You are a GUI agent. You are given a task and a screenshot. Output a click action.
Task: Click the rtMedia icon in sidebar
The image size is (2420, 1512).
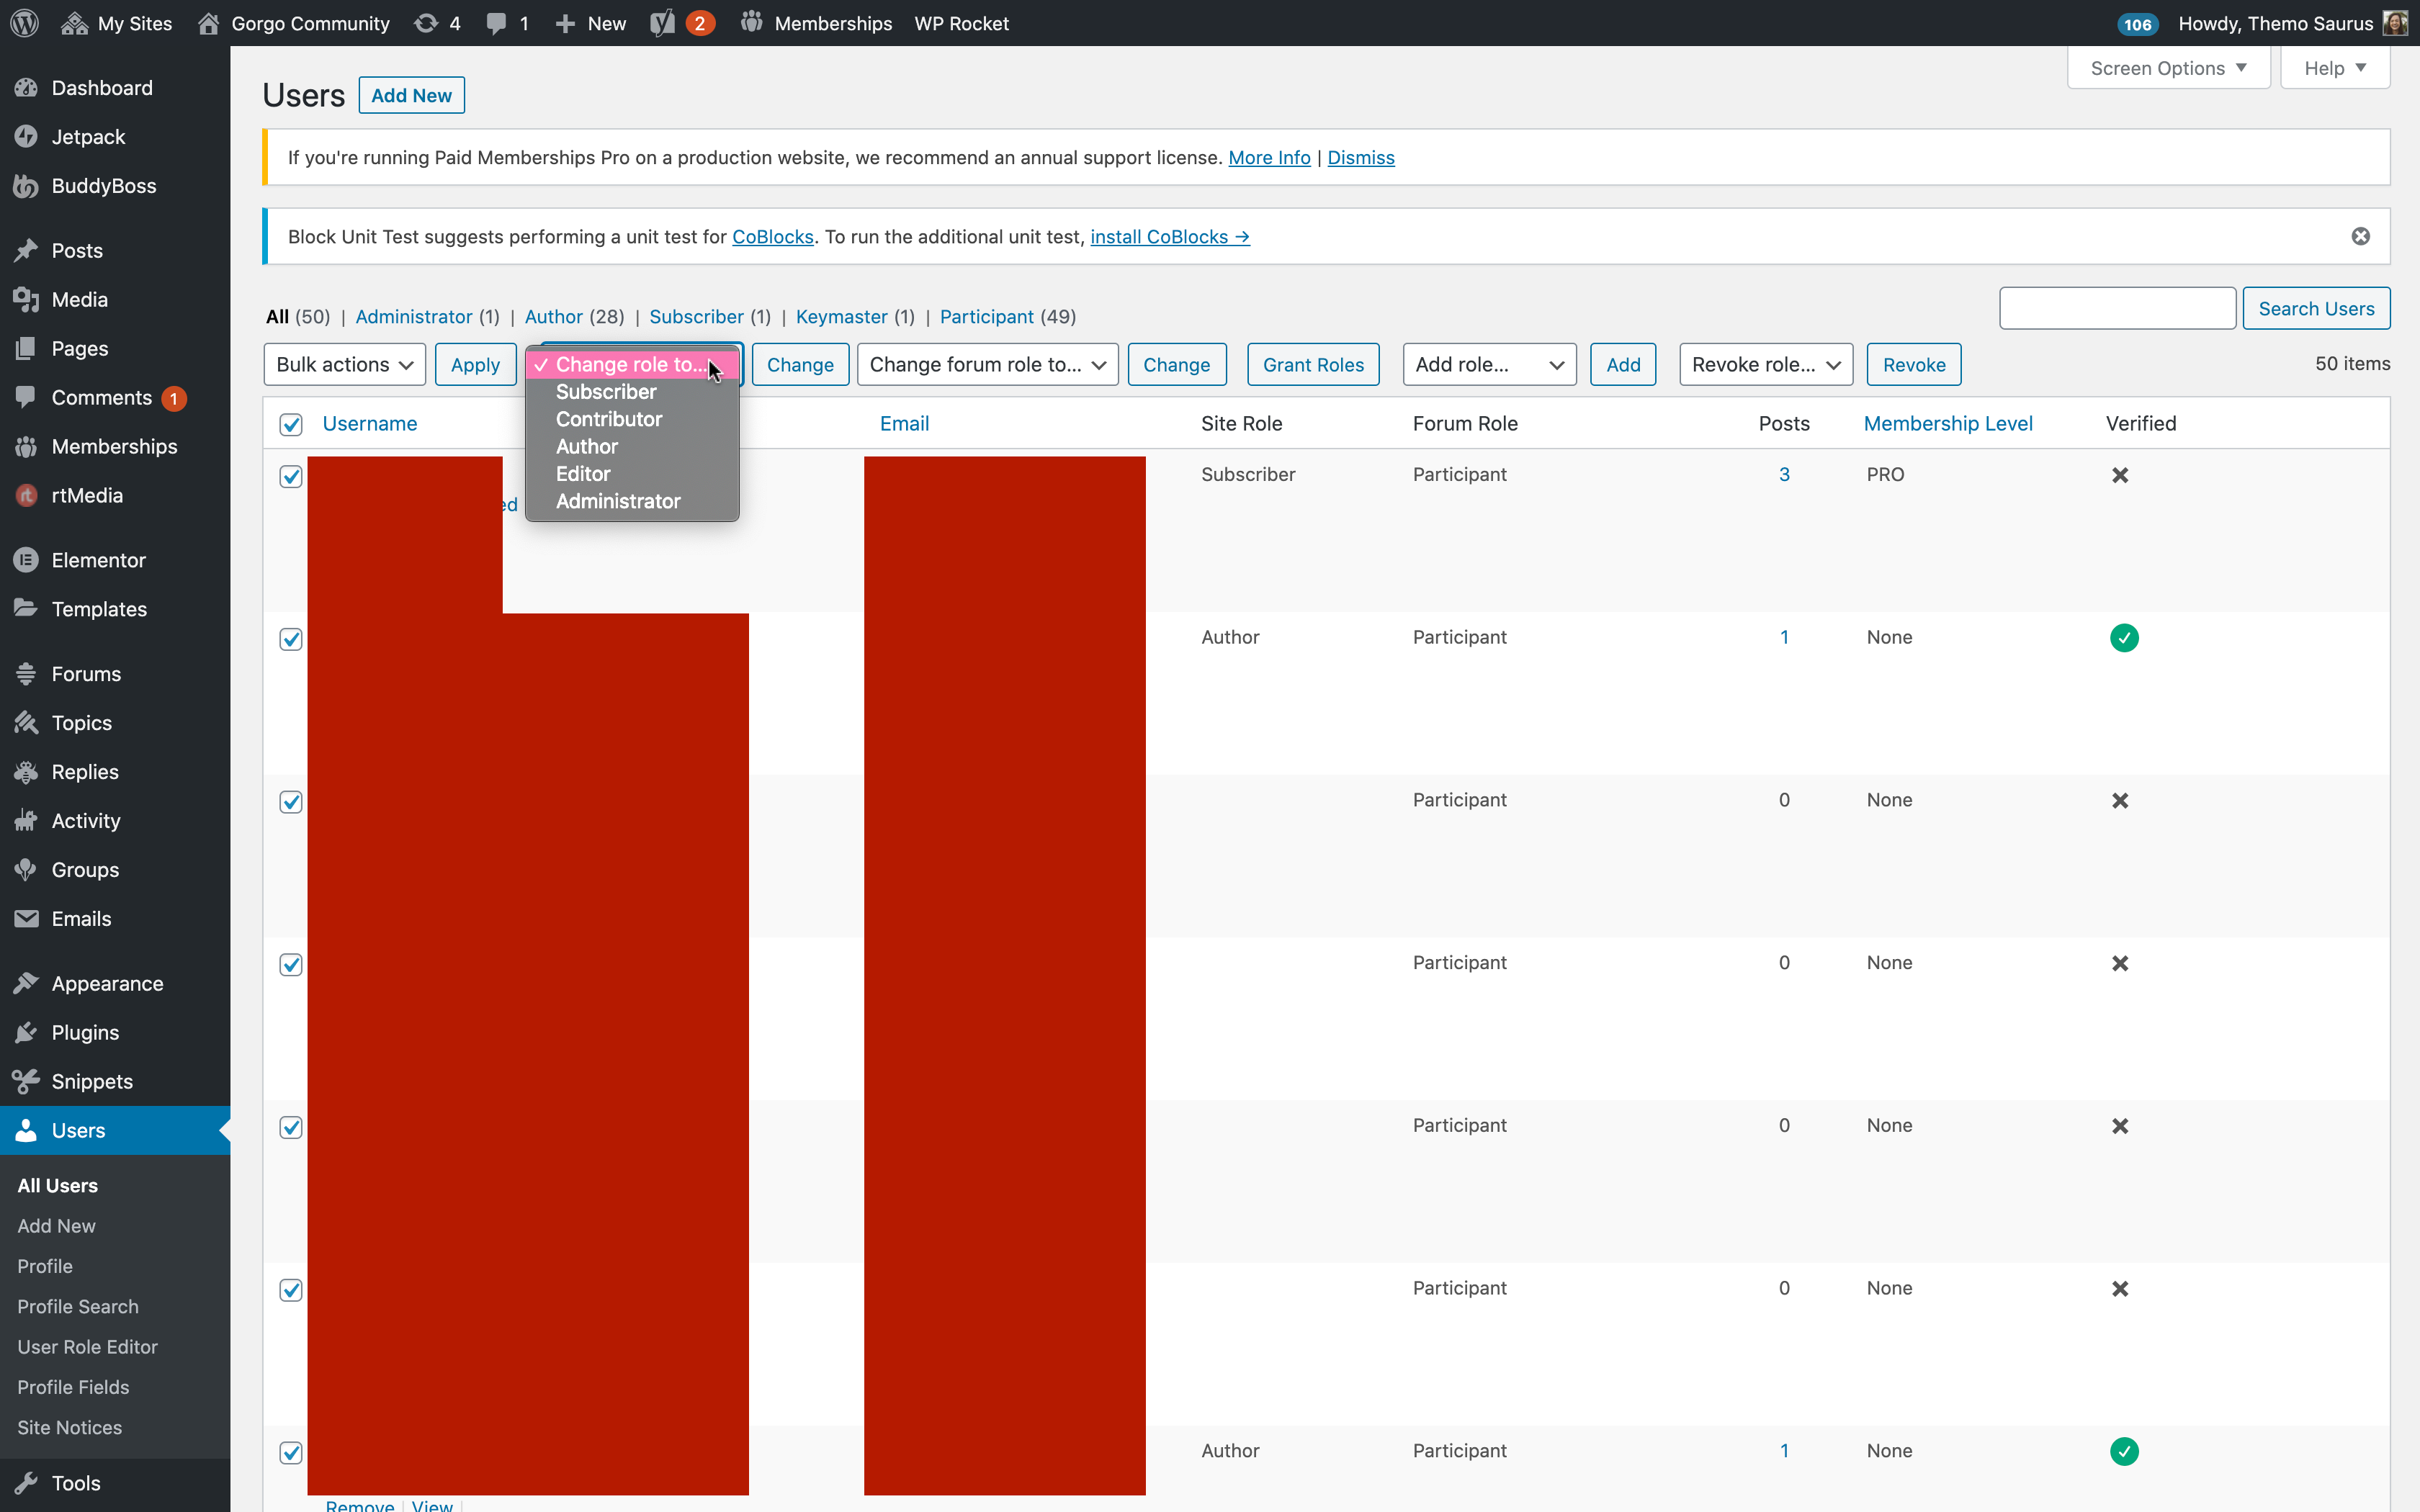(26, 495)
